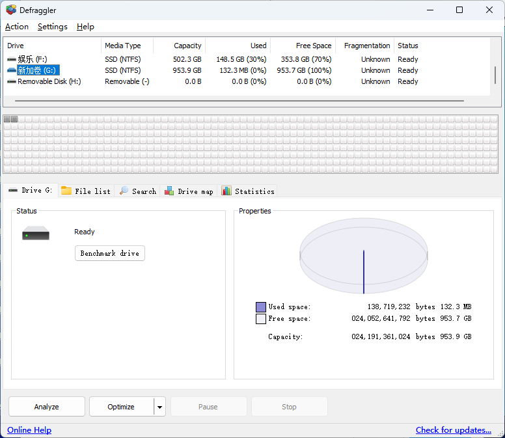505x438 pixels.
Task: Click the Removable (-) media type cell
Action: click(x=127, y=81)
